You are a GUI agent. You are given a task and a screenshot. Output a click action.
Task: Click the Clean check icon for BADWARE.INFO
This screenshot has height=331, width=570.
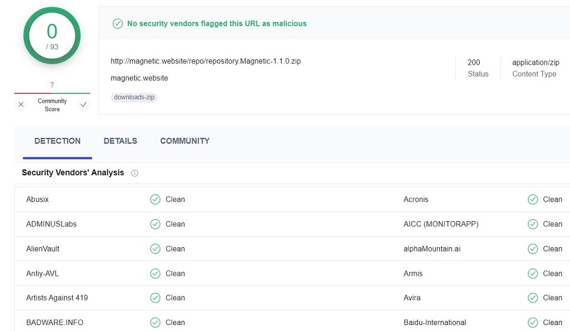(x=155, y=323)
